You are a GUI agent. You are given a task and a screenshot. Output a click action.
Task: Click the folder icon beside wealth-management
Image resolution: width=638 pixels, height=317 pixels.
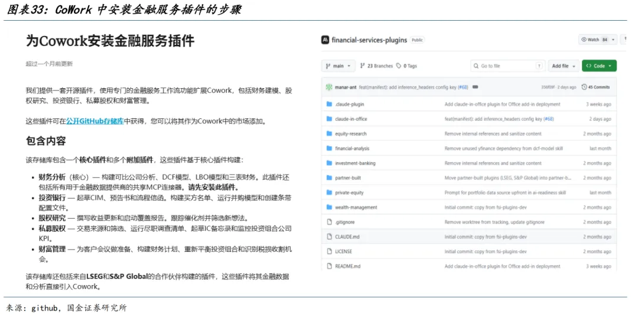[329, 207]
